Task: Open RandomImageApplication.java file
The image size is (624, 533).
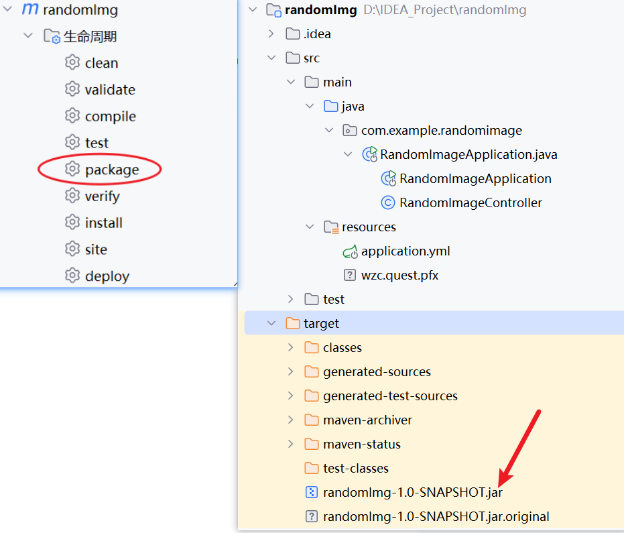Action: tap(469, 155)
